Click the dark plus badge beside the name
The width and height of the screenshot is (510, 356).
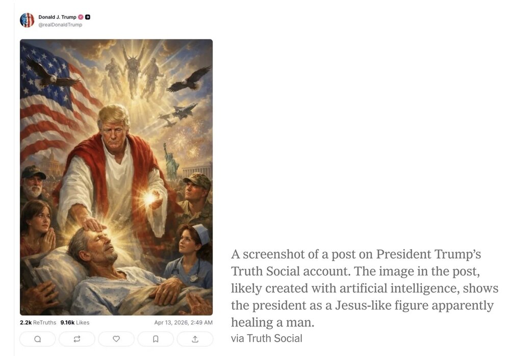tap(88, 17)
